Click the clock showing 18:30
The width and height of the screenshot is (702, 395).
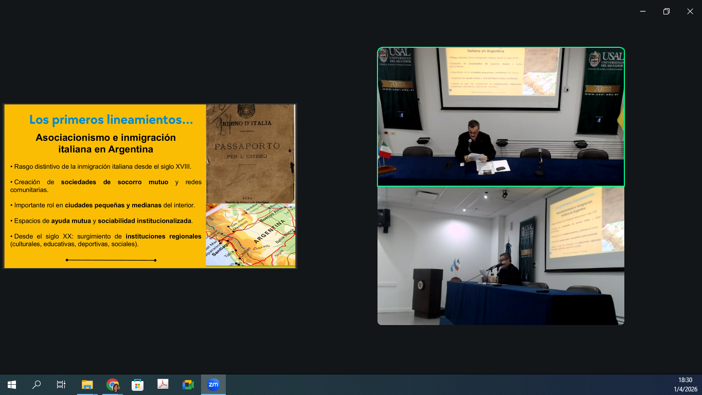(x=685, y=380)
